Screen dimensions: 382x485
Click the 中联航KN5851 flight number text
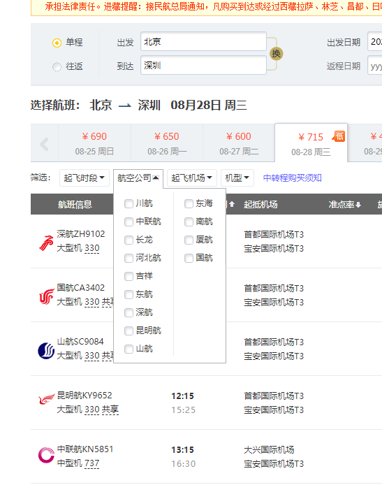pos(85,449)
